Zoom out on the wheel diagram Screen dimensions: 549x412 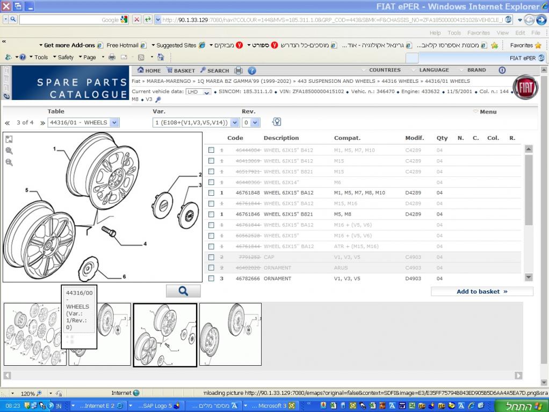click(9, 162)
